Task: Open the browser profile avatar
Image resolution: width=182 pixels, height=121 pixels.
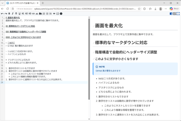Action: (x=161, y=9)
